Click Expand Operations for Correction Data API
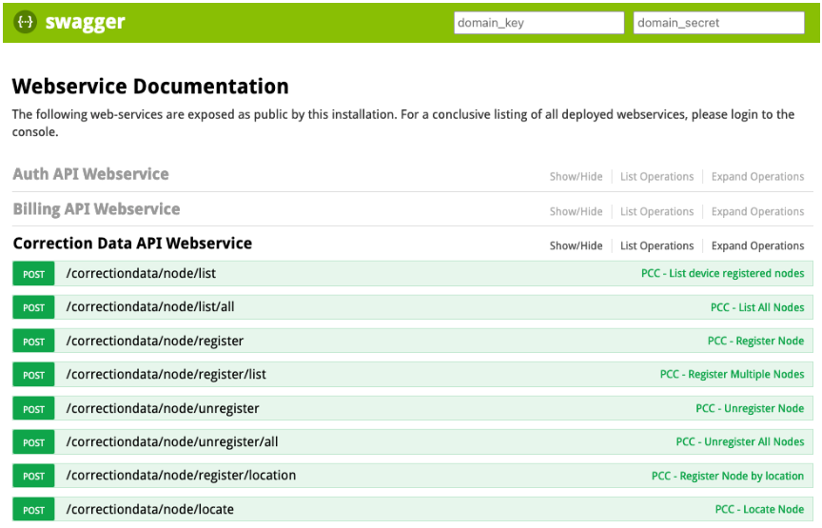Image resolution: width=822 pixels, height=528 pixels. click(757, 245)
